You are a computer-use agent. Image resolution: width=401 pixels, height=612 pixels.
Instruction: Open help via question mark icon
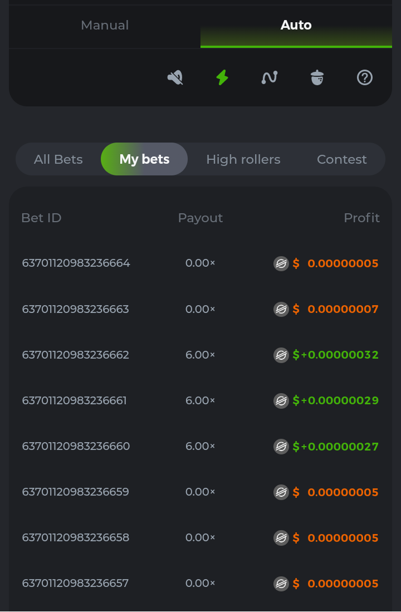click(x=364, y=77)
